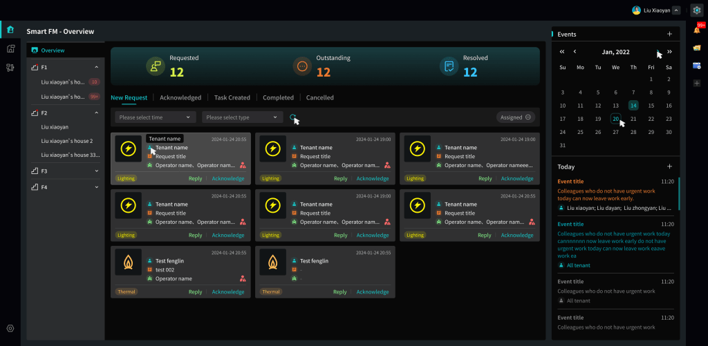Toggle the Assigned filter pill

(516, 117)
